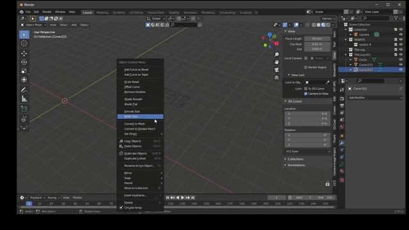
Task: Open the Tool properties tab icon
Action: pos(342,89)
